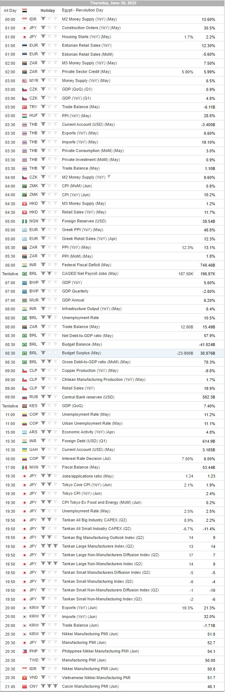
Task: Open the Housing Starts (YoY) (May) event
Action: point(86,37)
